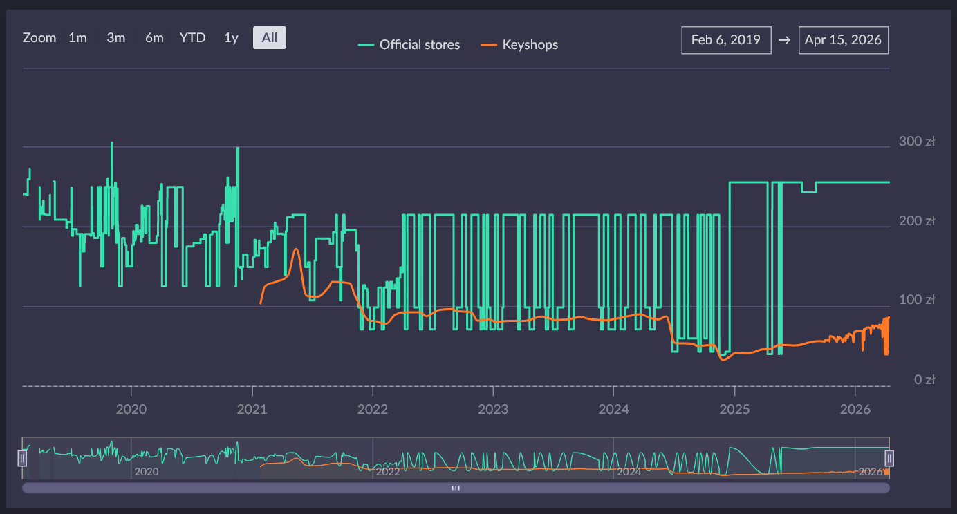Click the 300 zł y-axis label
This screenshot has height=514, width=957.
(916, 142)
